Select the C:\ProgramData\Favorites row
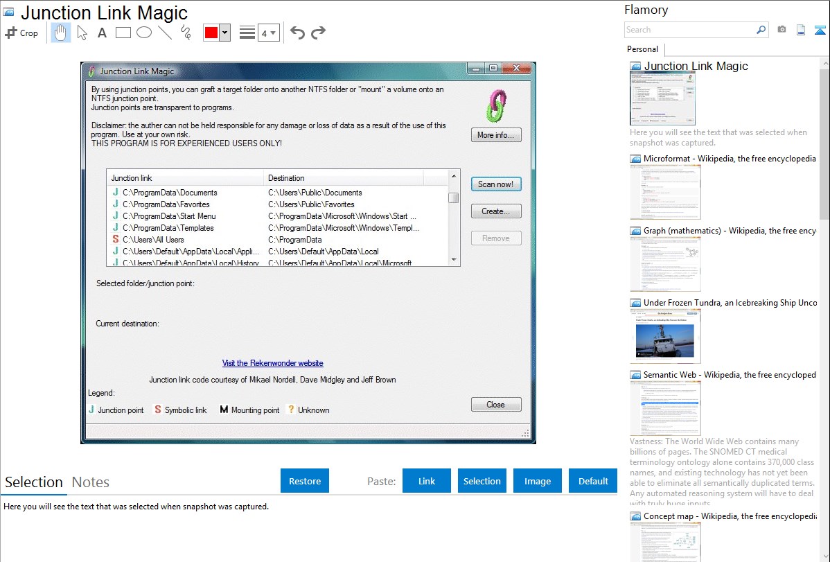 pos(277,204)
